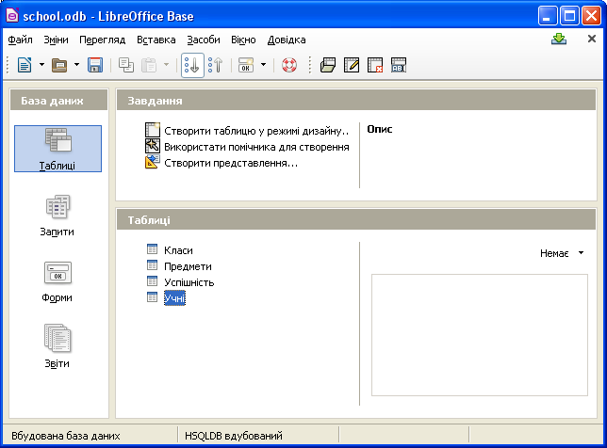Viewport: 607px width, 448px height.
Task: Expand the Open folder dropdown arrow
Action: tap(76, 65)
